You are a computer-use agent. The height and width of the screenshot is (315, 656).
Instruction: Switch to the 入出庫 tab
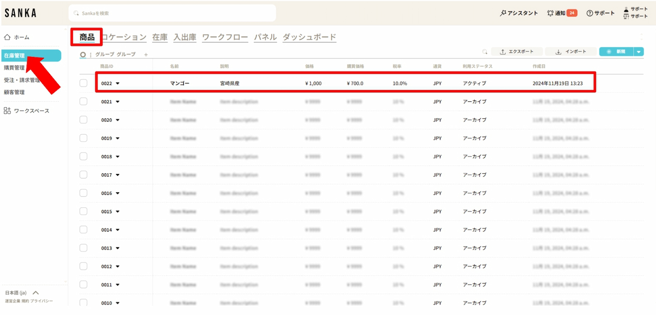pyautogui.click(x=185, y=37)
